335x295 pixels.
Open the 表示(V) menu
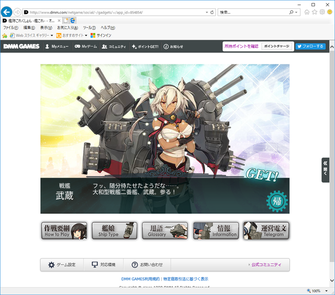coord(46,28)
